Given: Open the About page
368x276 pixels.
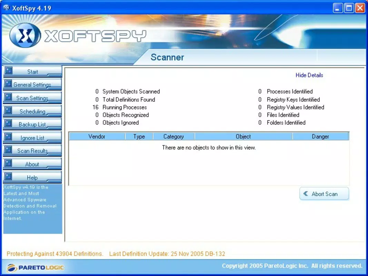Looking at the screenshot, I should click(x=32, y=164).
